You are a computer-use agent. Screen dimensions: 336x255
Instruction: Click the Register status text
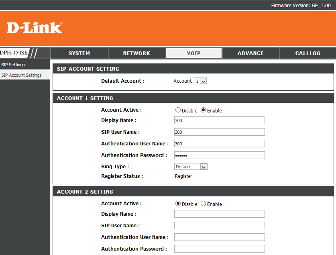(183, 176)
